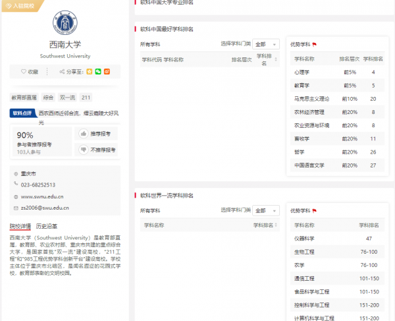Select 教育学 row in 优势学科
395x321 pixels.
(337, 86)
